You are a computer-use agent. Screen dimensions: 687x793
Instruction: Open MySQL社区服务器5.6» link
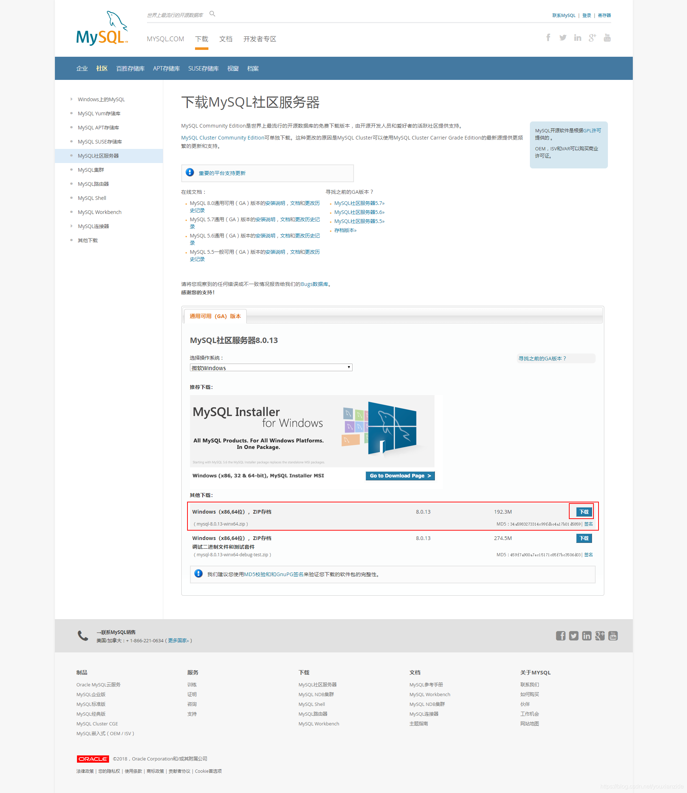pyautogui.click(x=359, y=212)
